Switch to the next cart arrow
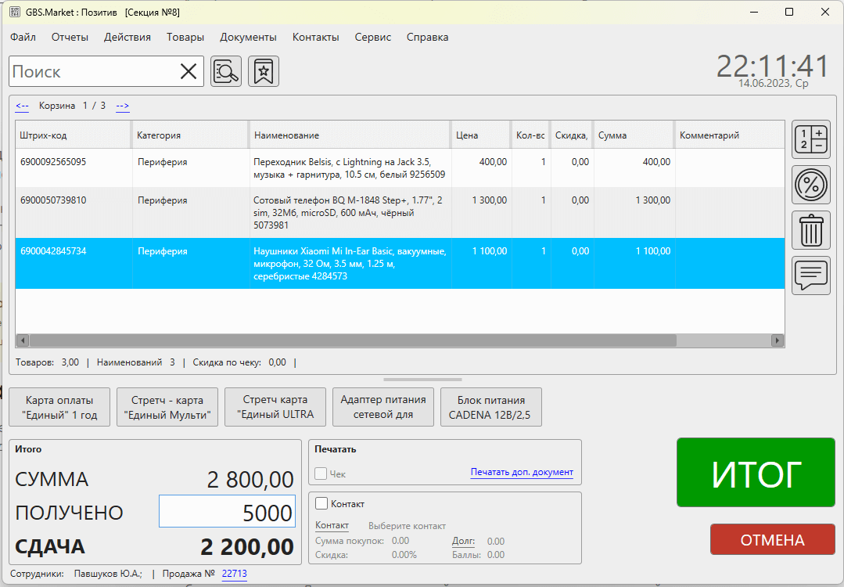 (x=123, y=106)
